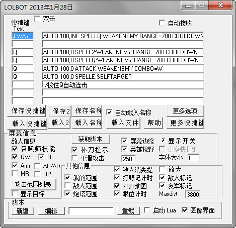Focus the 250 value field
This screenshot has width=236, height=228.
pos(128,159)
